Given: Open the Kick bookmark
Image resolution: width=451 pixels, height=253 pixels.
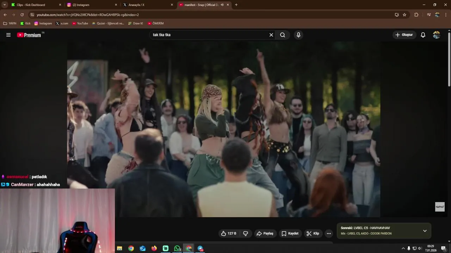Looking at the screenshot, I should click(x=25, y=24).
